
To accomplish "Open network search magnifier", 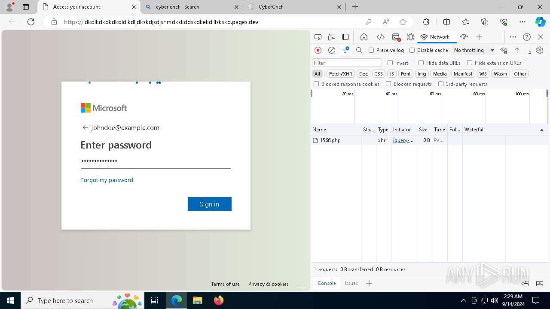I will [359, 50].
